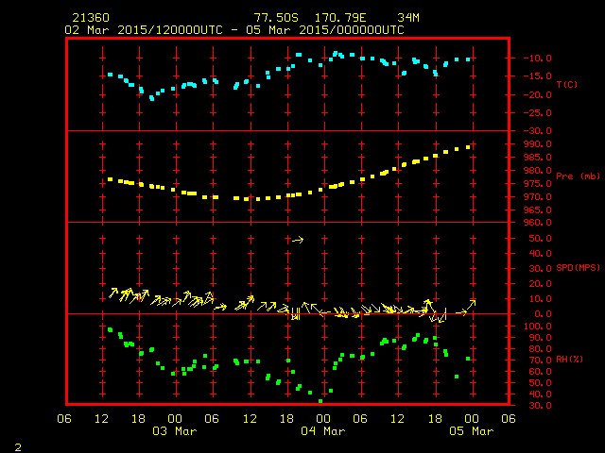The height and width of the screenshot is (453, 605).
Task: Select the 985.0 pressure tick value
Action: (x=538, y=158)
